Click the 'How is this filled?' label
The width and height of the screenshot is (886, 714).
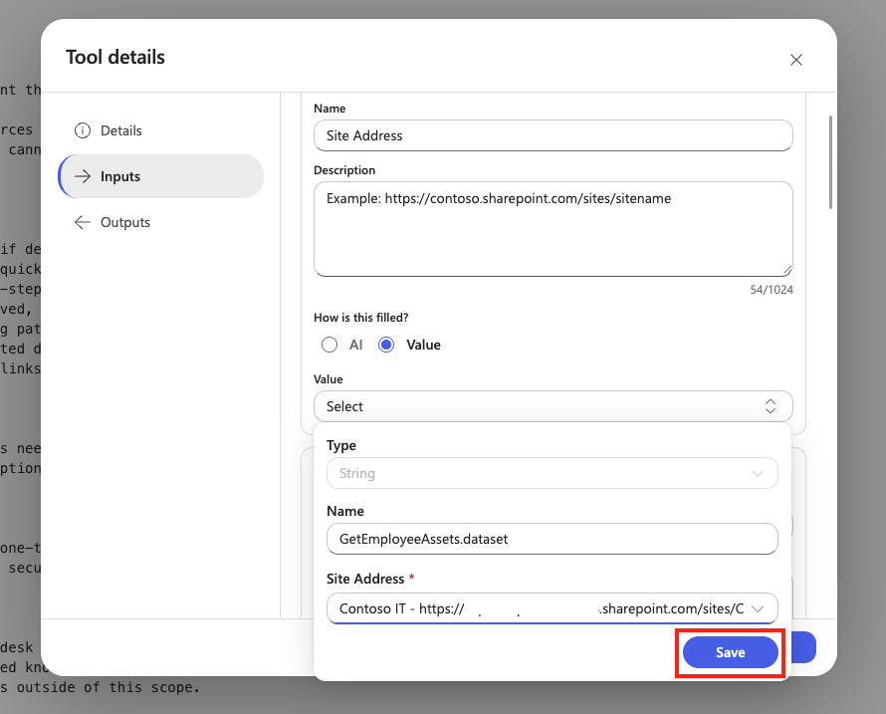(x=361, y=318)
